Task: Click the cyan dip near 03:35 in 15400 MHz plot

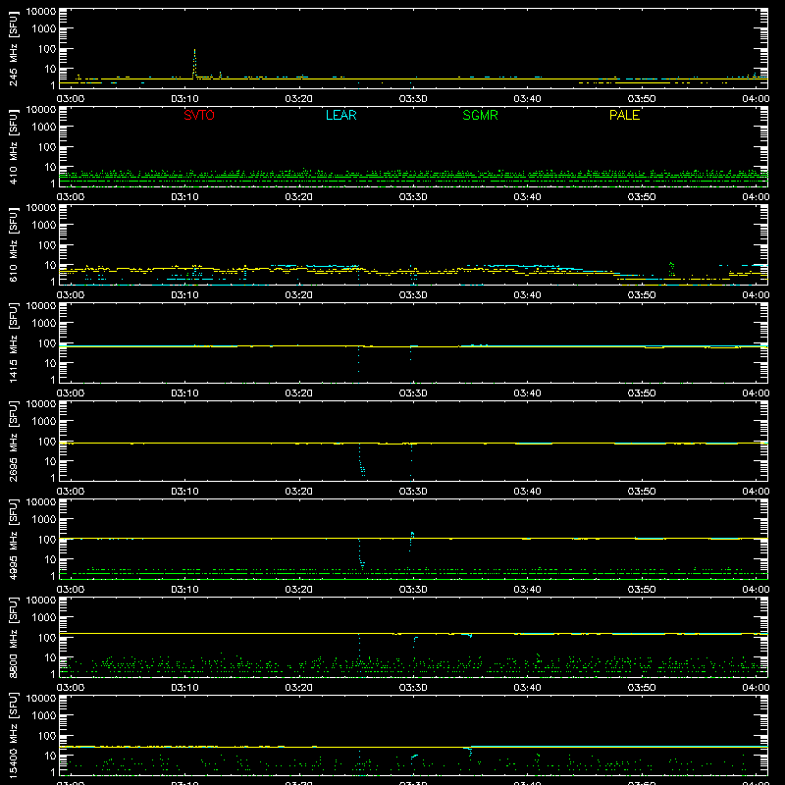Action: [470, 753]
